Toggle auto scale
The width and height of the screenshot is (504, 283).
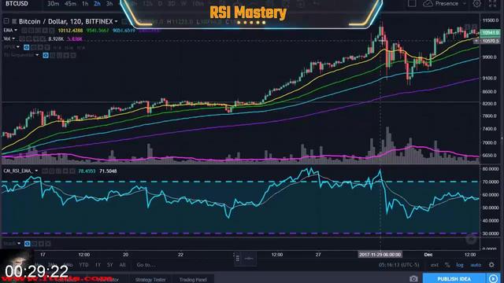click(x=476, y=265)
